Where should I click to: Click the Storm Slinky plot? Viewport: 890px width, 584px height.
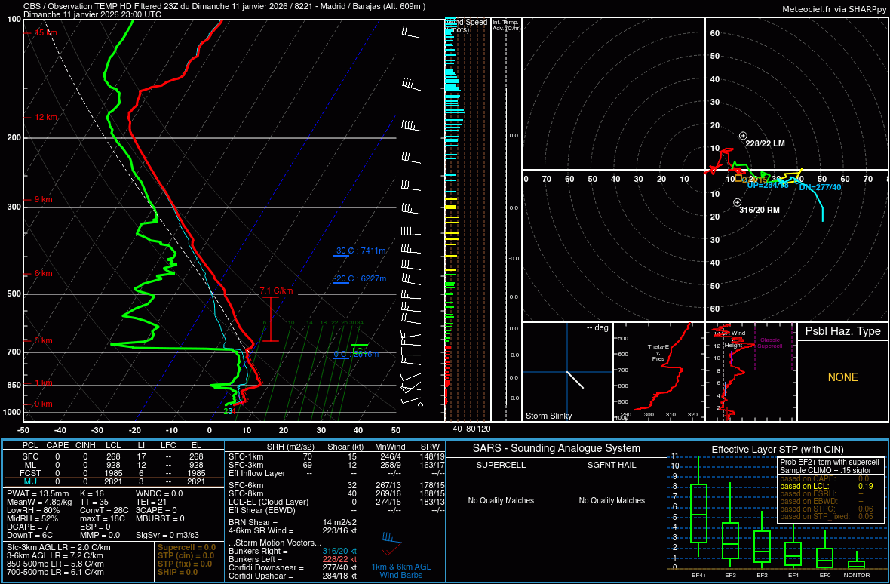tap(566, 372)
